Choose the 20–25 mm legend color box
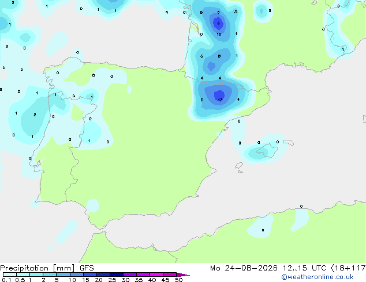This screenshot has width=366, height=282. point(103,275)
